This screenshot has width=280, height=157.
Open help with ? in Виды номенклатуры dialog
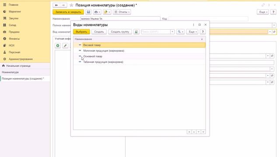pos(203,32)
